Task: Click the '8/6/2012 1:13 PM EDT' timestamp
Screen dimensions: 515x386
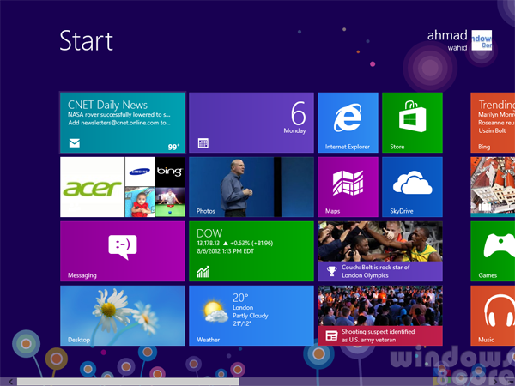Action: 225,251
